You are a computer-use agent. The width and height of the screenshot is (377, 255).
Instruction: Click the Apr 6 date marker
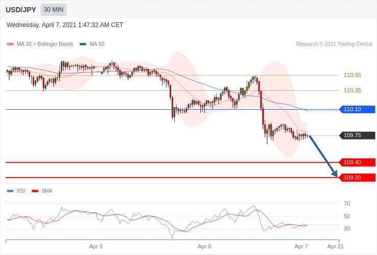[x=205, y=247]
